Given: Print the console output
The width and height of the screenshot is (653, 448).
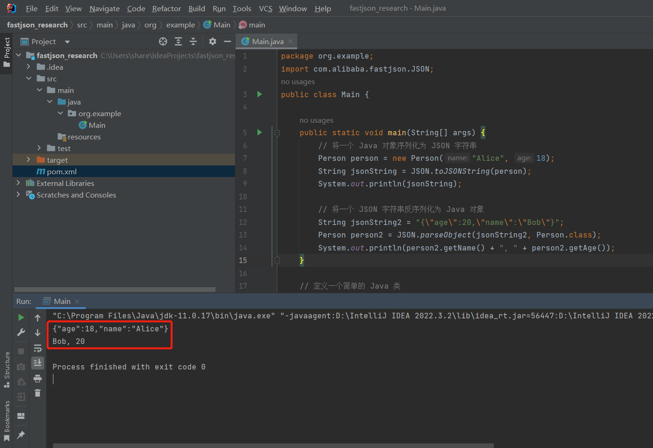Looking at the screenshot, I should click(38, 378).
